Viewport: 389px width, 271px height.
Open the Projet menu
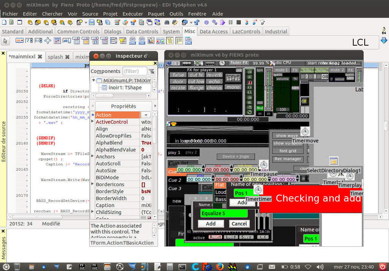click(111, 14)
